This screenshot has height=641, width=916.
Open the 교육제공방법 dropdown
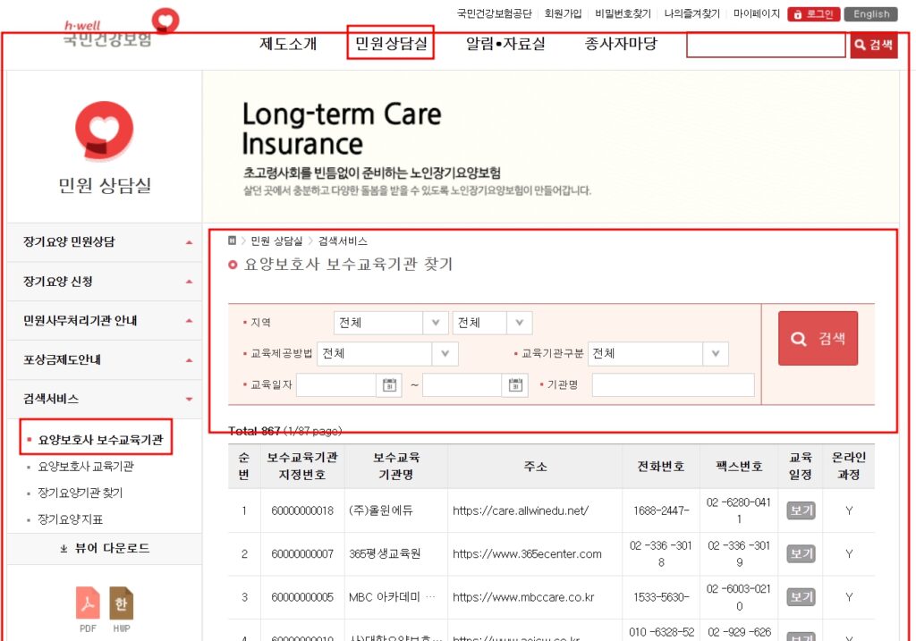click(387, 354)
